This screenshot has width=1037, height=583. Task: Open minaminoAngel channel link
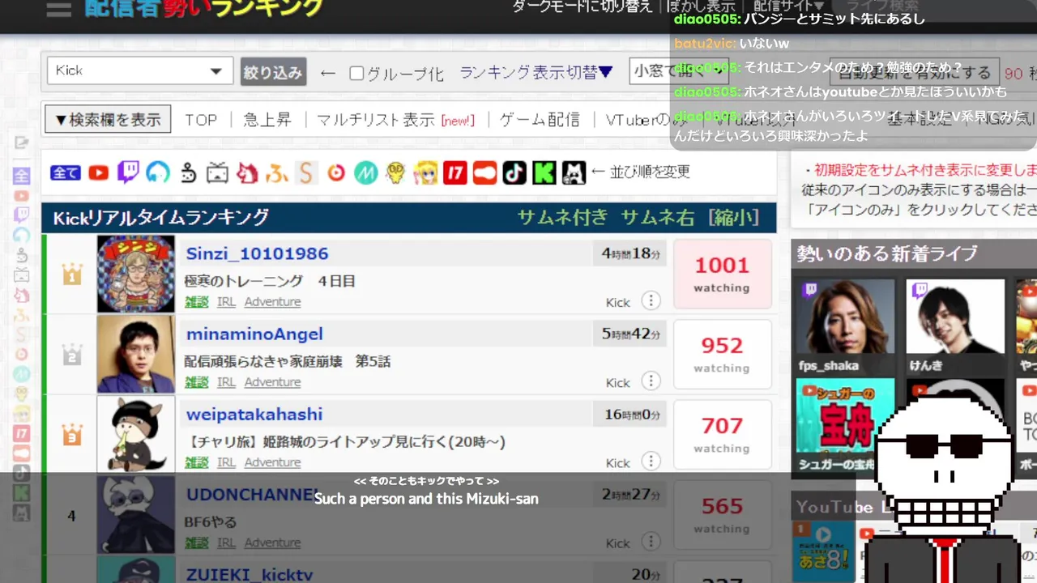coord(254,334)
